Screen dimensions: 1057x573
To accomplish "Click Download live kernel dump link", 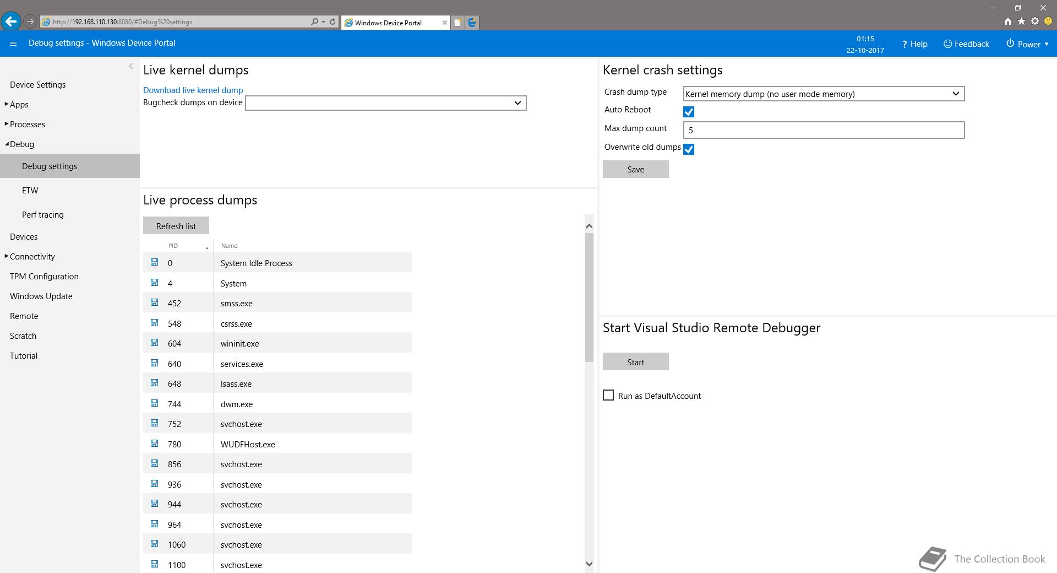I will point(193,90).
